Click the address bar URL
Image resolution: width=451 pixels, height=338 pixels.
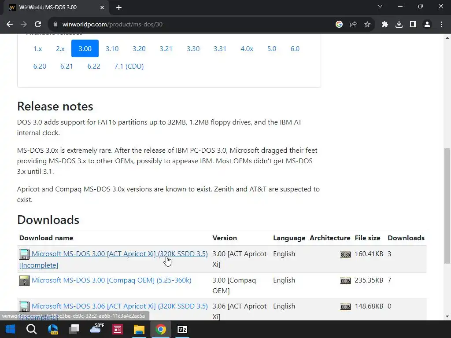[x=112, y=25]
